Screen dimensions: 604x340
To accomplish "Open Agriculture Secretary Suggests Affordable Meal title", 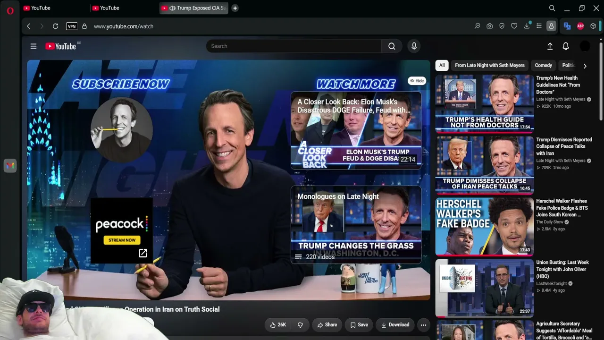I will 564,331.
